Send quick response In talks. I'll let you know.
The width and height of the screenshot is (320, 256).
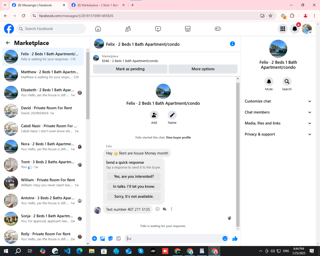(134, 186)
